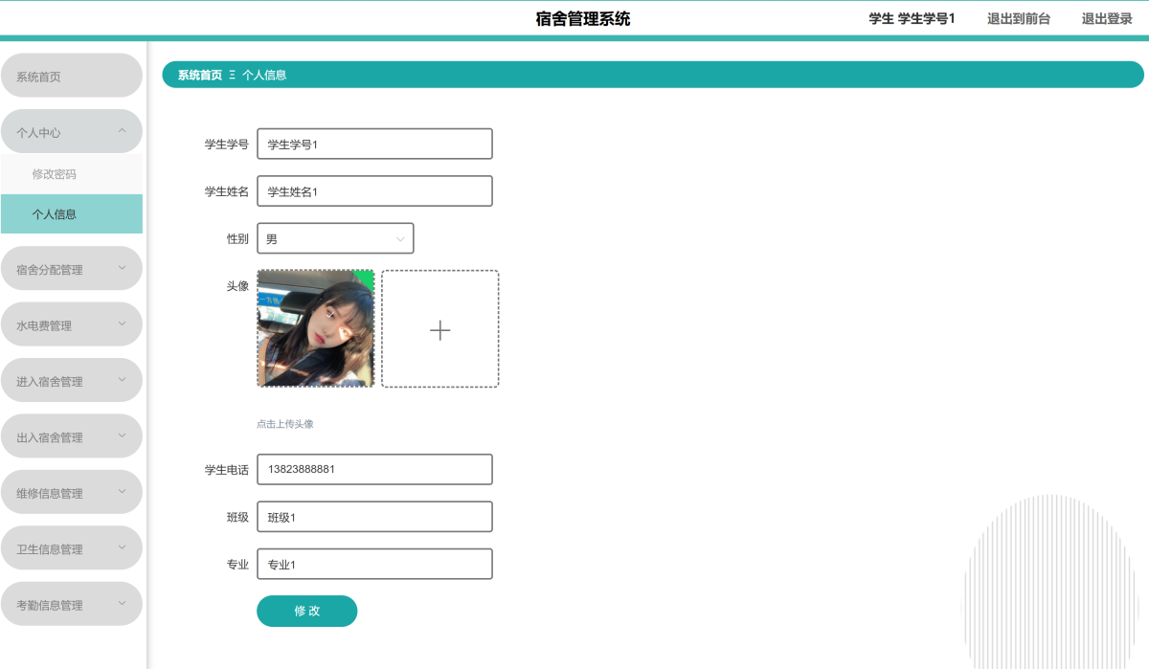Click the 系统首页 breadcrumb link
Viewport: 1149px width, 669px height.
click(199, 75)
